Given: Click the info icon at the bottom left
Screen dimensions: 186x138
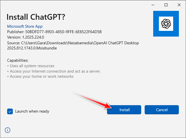Looking at the screenshot, I should point(7,130).
